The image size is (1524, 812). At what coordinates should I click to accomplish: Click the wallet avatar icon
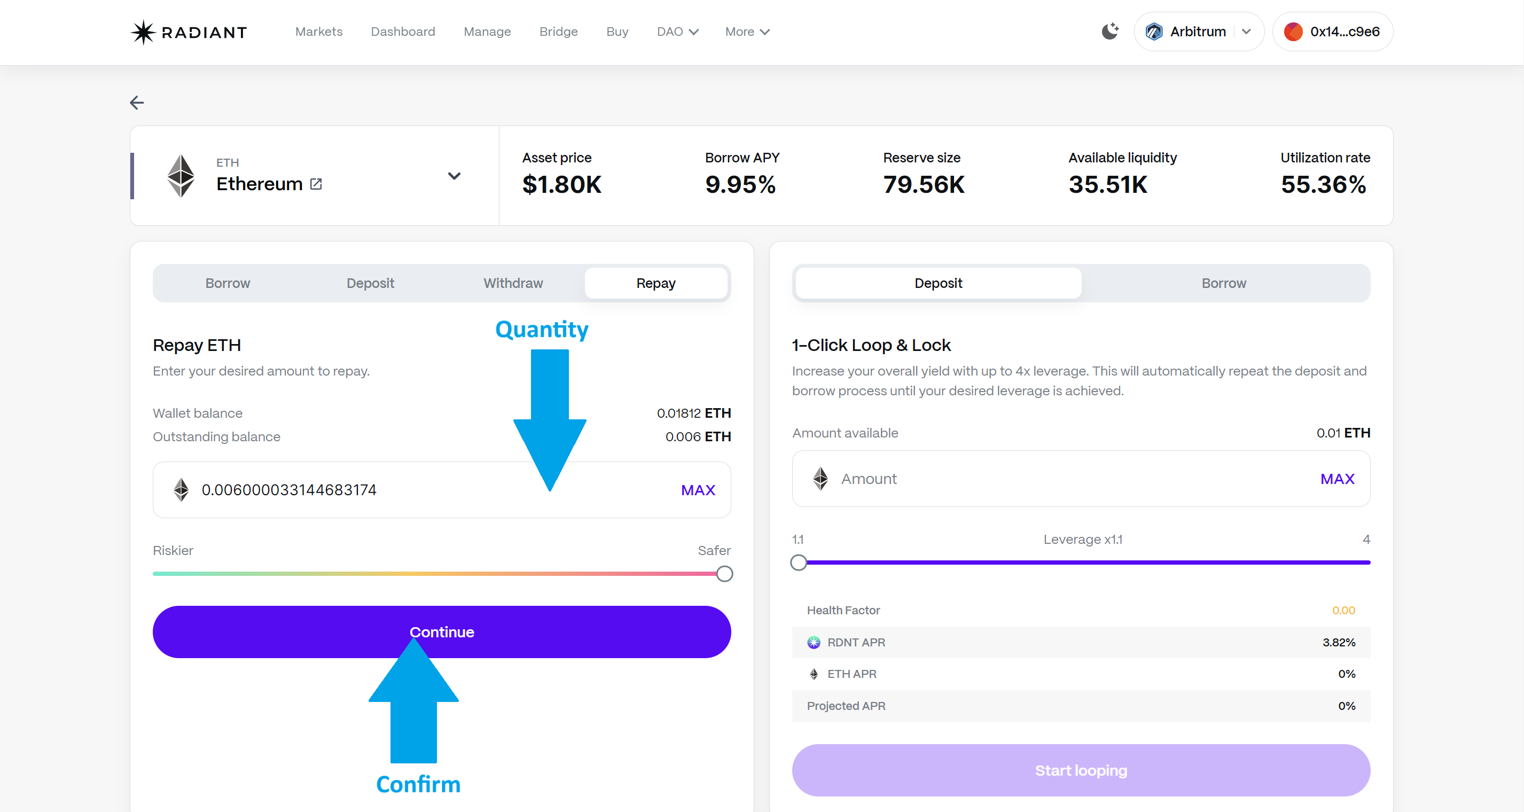tap(1293, 32)
